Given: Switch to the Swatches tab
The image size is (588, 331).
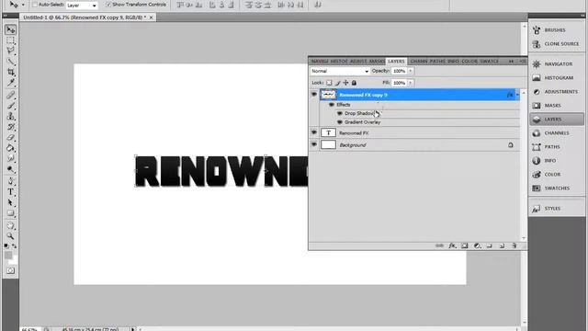Looking at the screenshot, I should pyautogui.click(x=490, y=62).
